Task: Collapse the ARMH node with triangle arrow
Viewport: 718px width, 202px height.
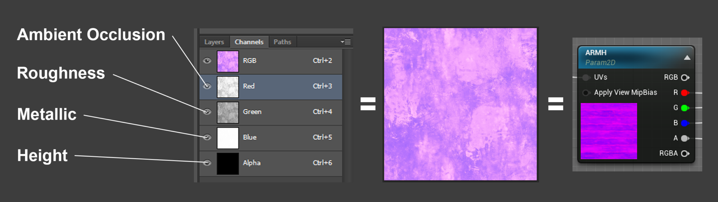Action: click(x=687, y=58)
